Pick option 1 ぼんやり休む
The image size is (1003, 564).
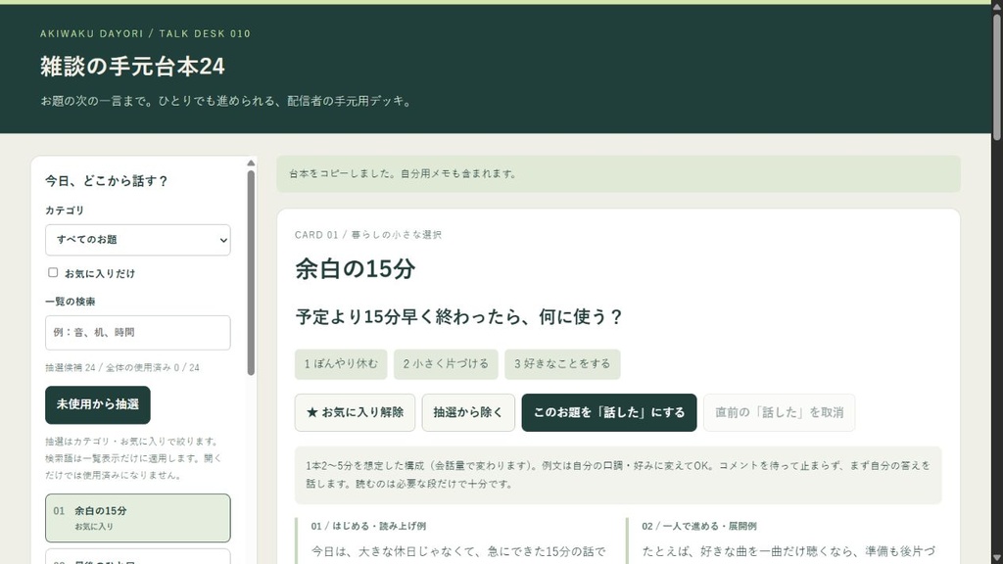(341, 364)
